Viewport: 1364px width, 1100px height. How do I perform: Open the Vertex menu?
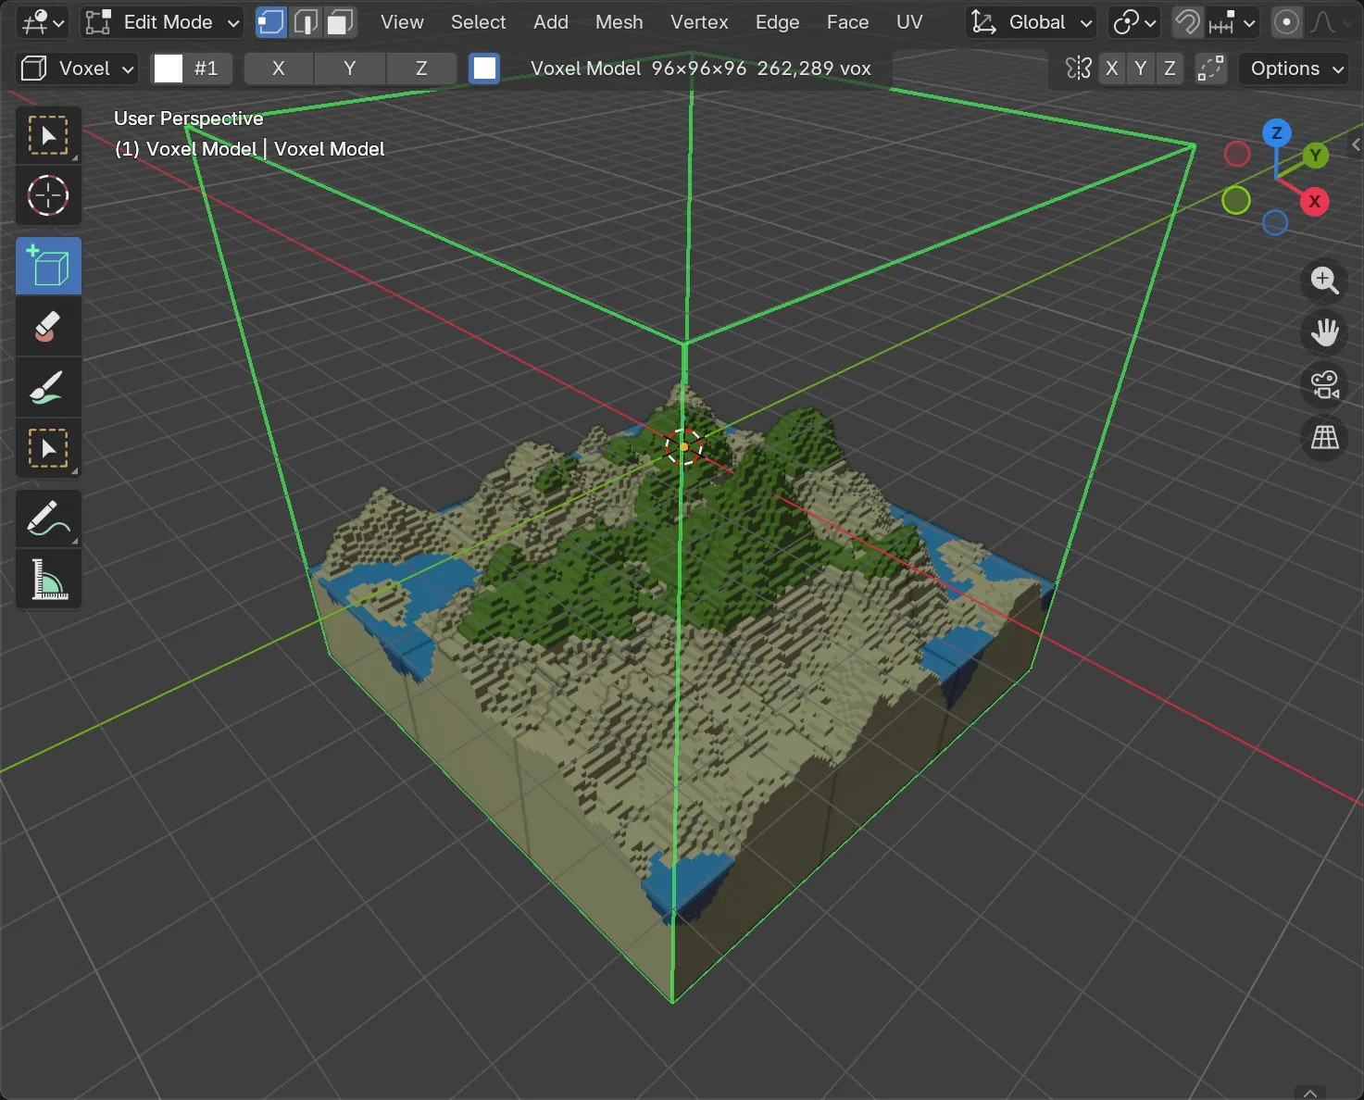[699, 22]
